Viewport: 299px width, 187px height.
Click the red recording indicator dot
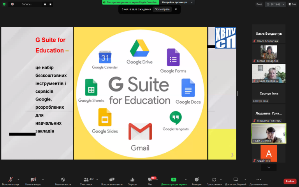point(12,4)
